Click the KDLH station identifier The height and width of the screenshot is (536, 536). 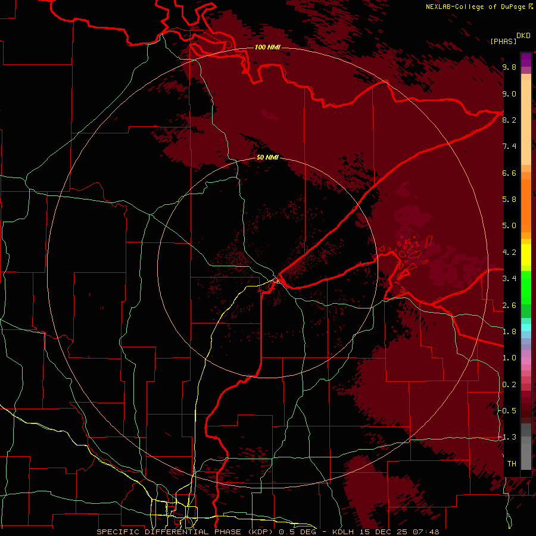click(x=344, y=532)
